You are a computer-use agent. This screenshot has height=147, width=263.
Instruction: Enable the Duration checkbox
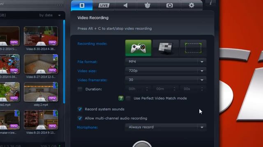80,89
